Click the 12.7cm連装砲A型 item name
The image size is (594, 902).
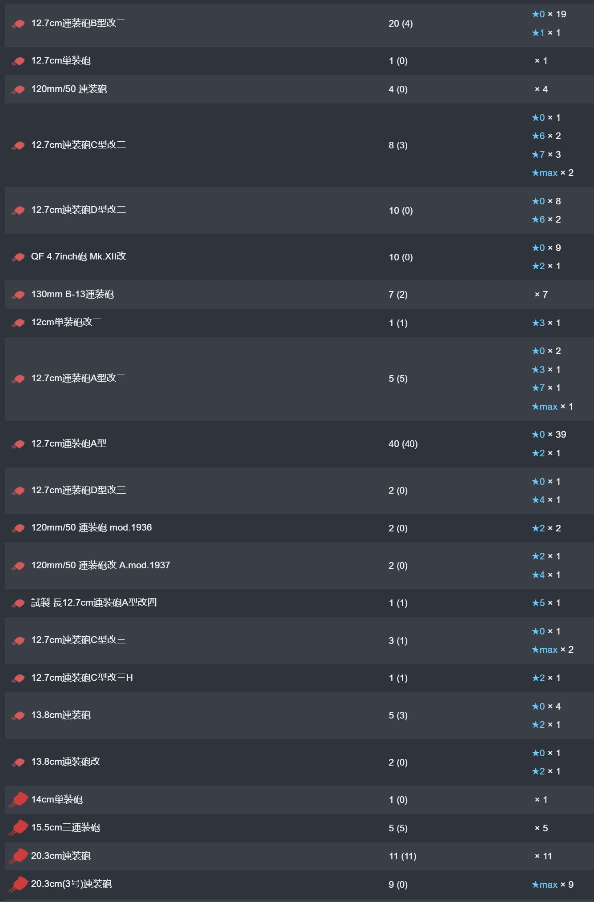(69, 443)
